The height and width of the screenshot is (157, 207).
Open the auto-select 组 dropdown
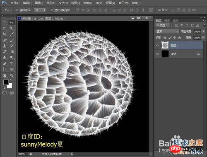[40, 10]
